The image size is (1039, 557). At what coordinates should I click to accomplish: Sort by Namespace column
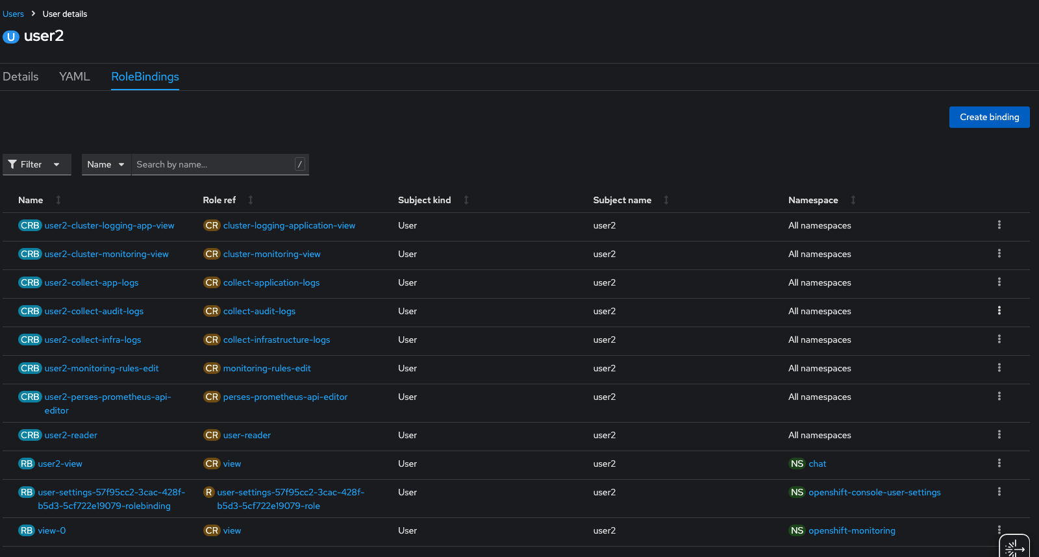coord(813,200)
